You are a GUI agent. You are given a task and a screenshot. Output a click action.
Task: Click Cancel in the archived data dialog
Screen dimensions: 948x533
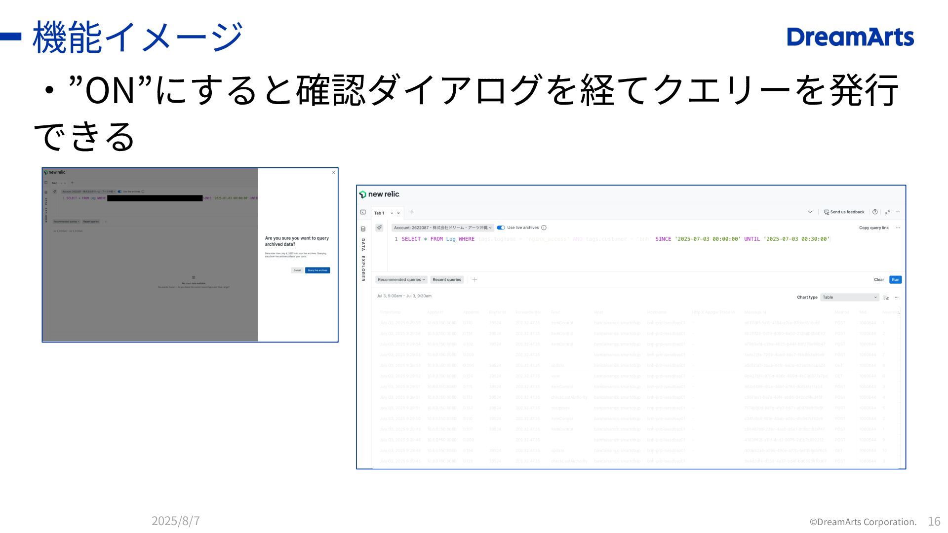click(x=297, y=270)
